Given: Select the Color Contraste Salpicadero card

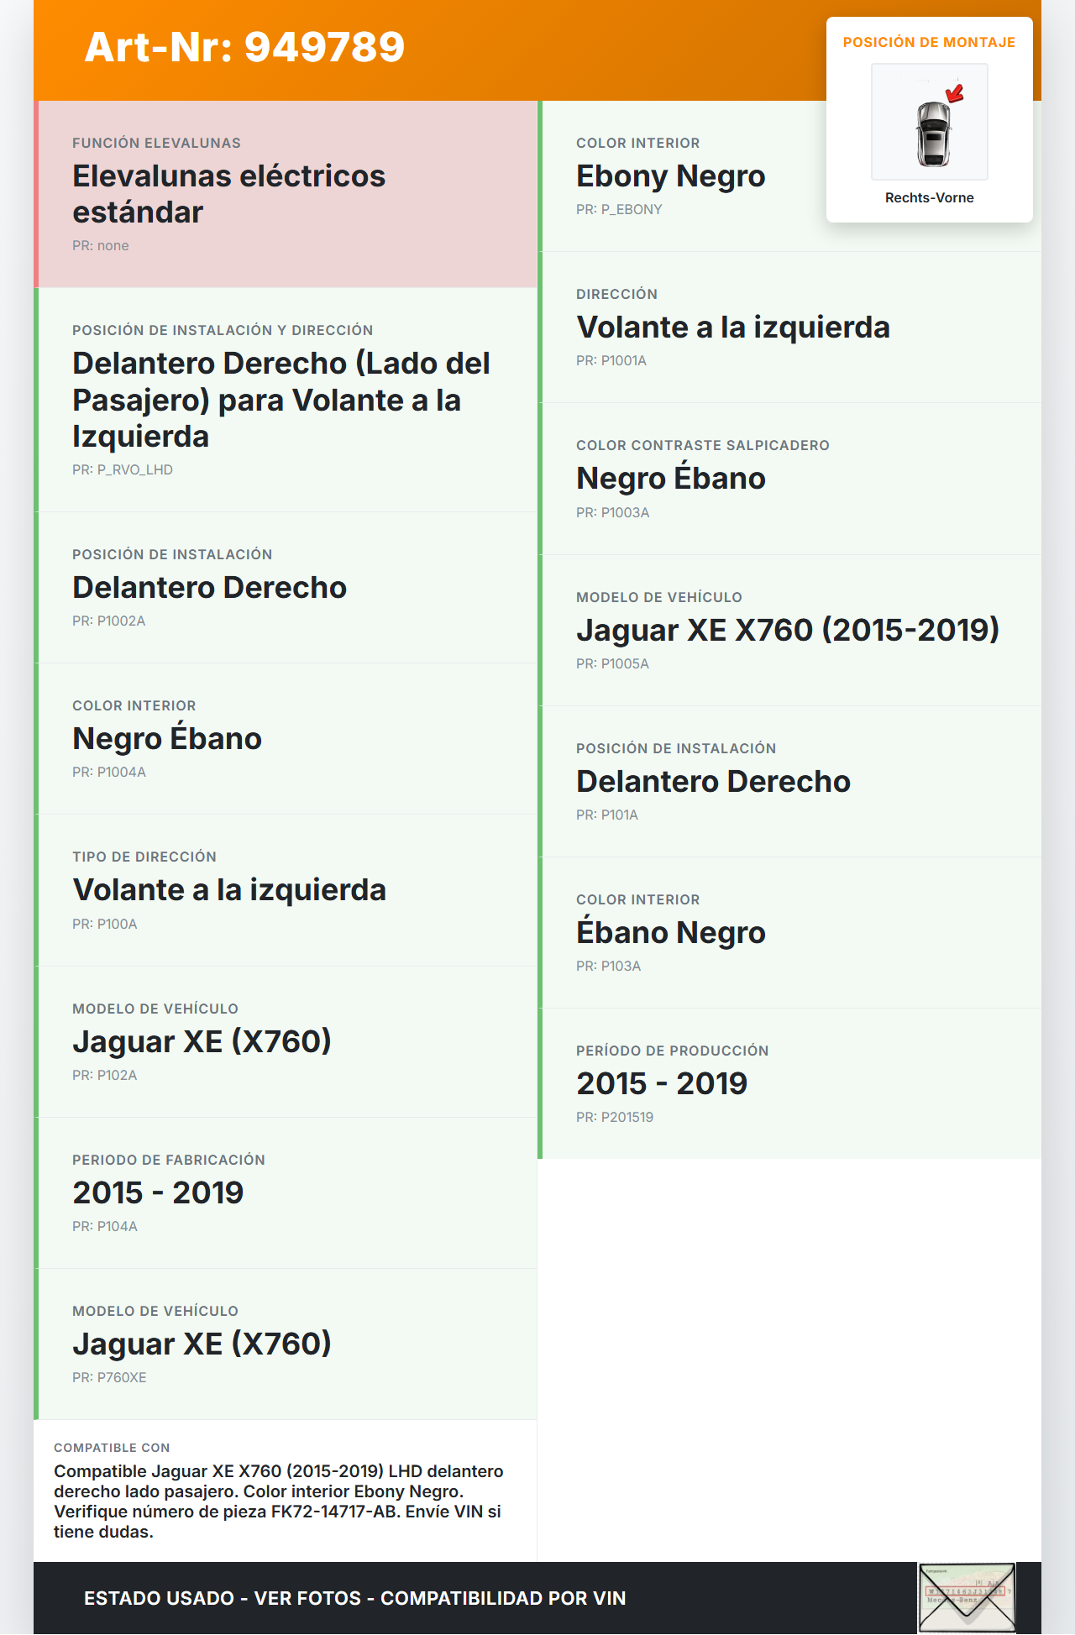Looking at the screenshot, I should [x=789, y=479].
